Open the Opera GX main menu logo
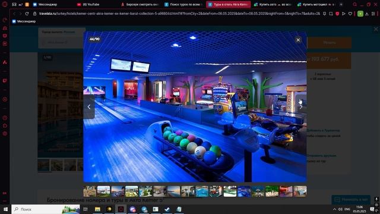This screenshot has height=214, width=380. coord(5,4)
